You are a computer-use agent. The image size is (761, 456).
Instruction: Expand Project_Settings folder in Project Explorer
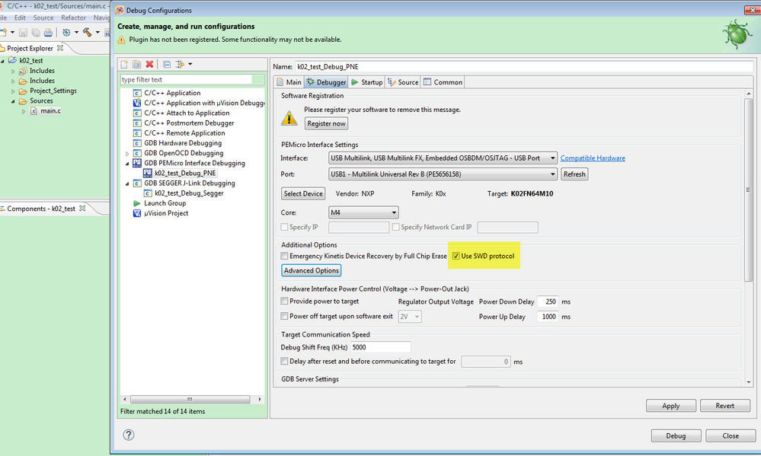(x=13, y=91)
